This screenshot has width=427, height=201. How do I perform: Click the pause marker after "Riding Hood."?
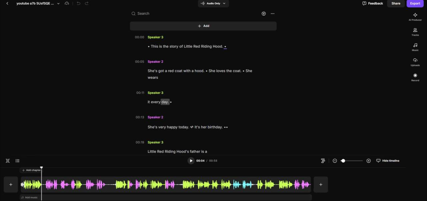tap(225, 47)
